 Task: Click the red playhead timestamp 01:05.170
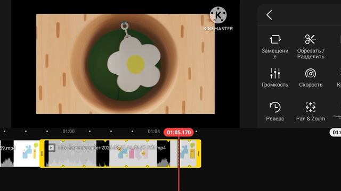pos(178,132)
